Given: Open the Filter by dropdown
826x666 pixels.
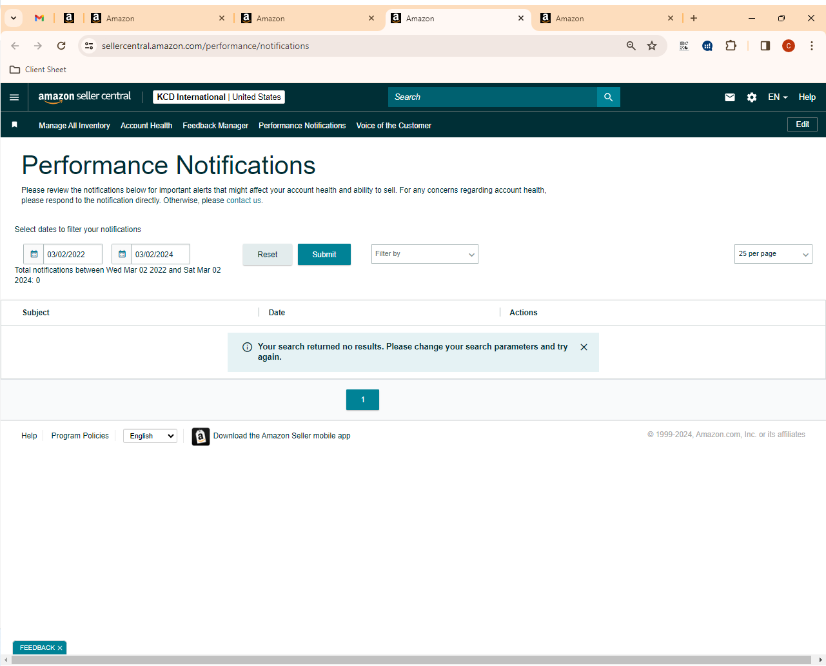Looking at the screenshot, I should (x=424, y=254).
